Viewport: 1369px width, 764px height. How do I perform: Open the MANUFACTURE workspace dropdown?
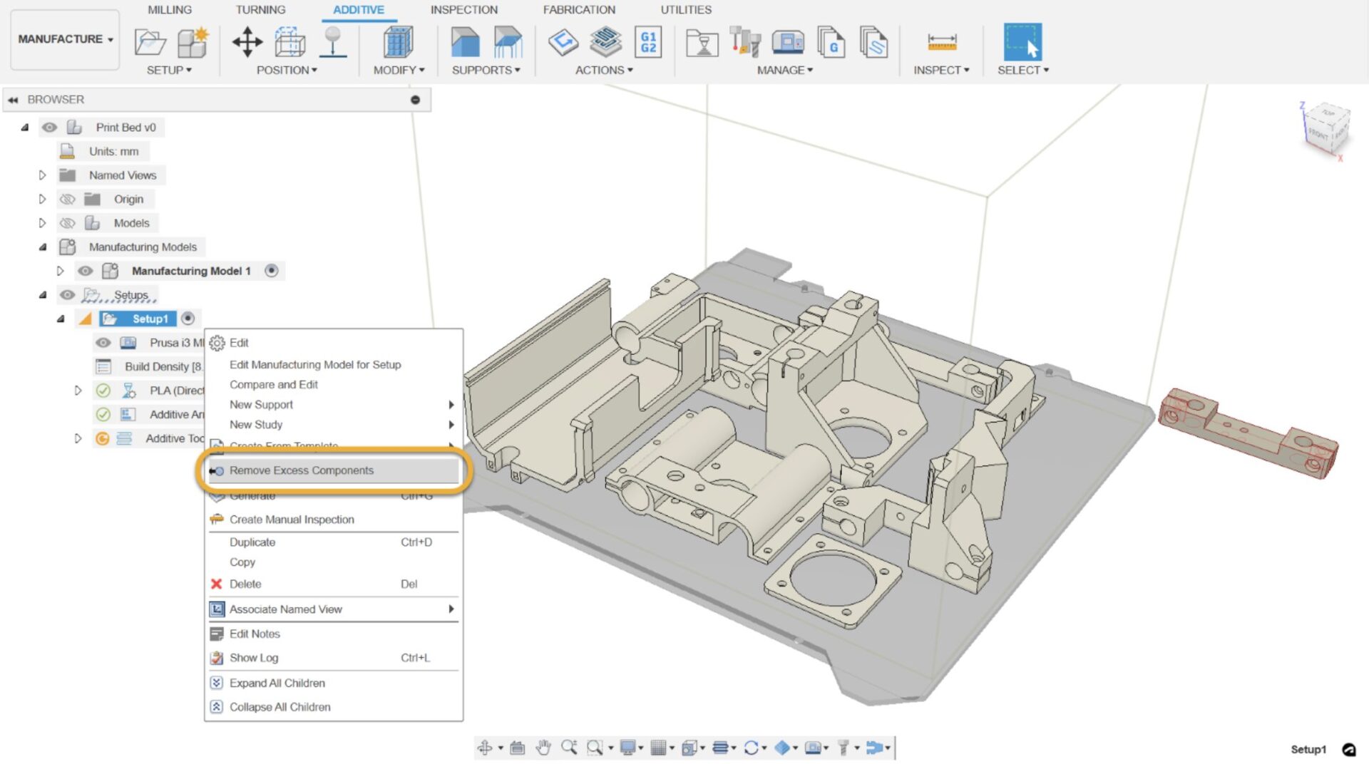click(65, 39)
